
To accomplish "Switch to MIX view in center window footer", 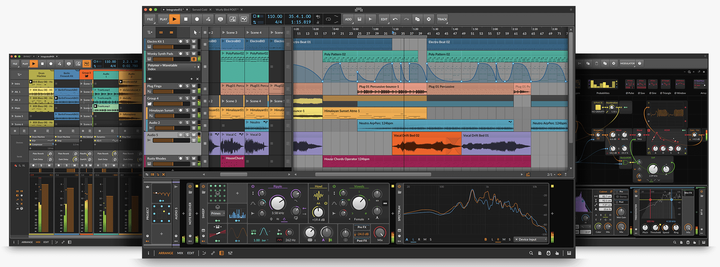I will 180,253.
